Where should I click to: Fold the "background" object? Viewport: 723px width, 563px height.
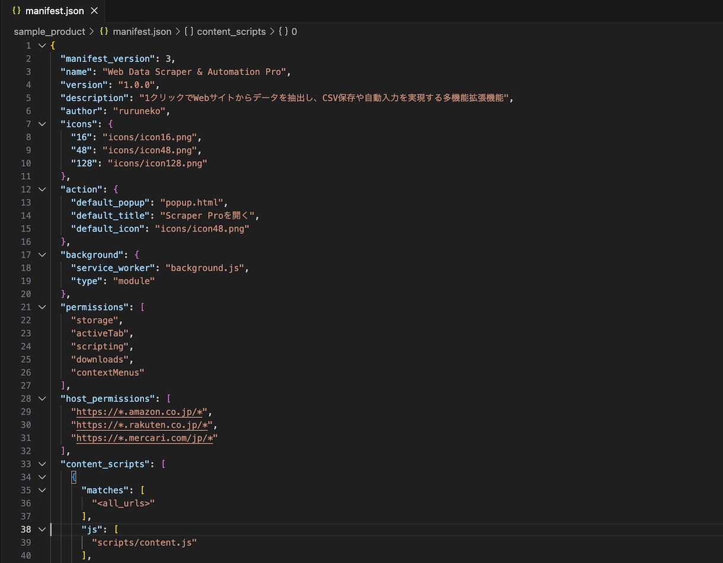click(x=41, y=255)
